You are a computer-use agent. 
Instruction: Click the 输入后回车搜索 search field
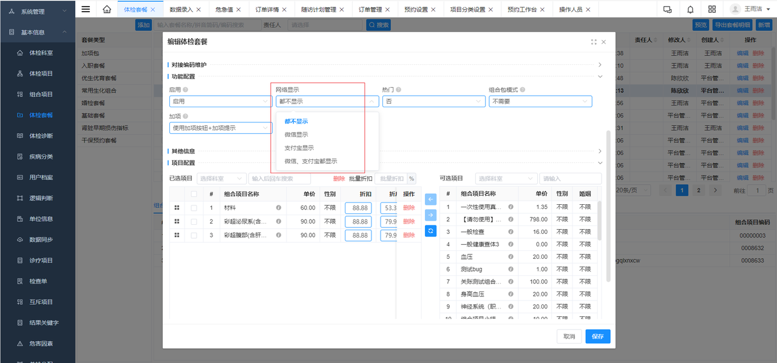(x=279, y=179)
